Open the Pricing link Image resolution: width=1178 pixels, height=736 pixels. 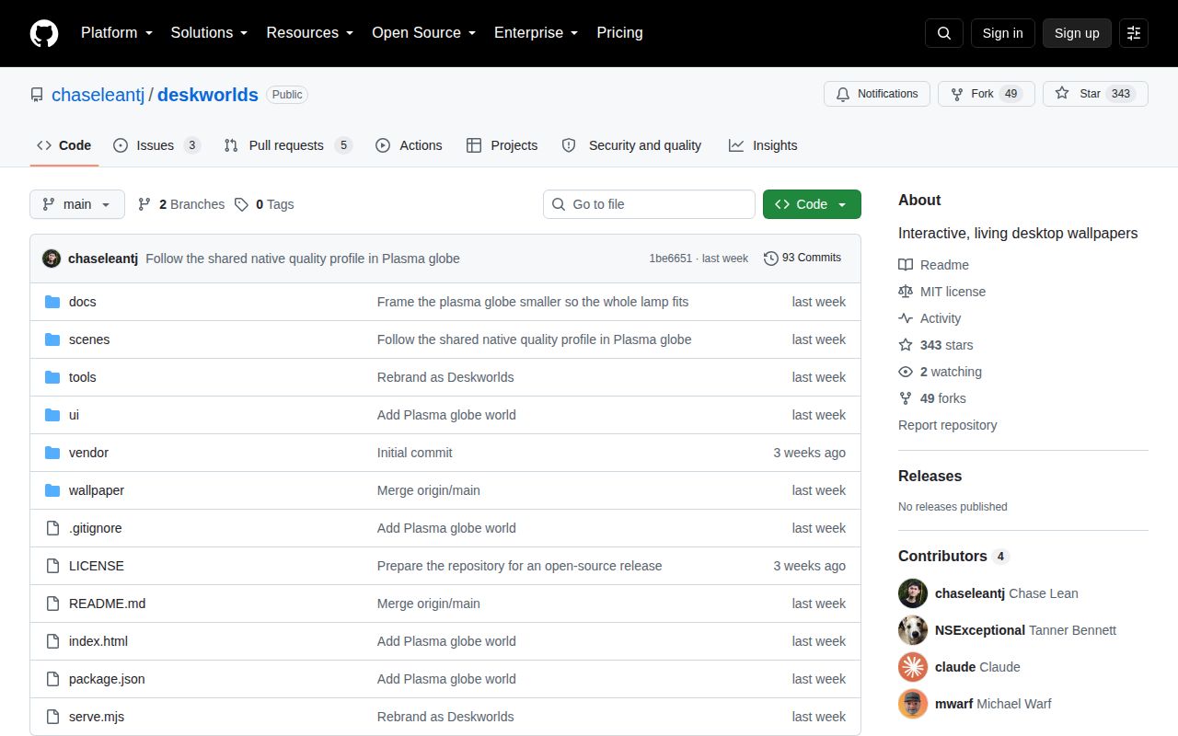point(619,33)
